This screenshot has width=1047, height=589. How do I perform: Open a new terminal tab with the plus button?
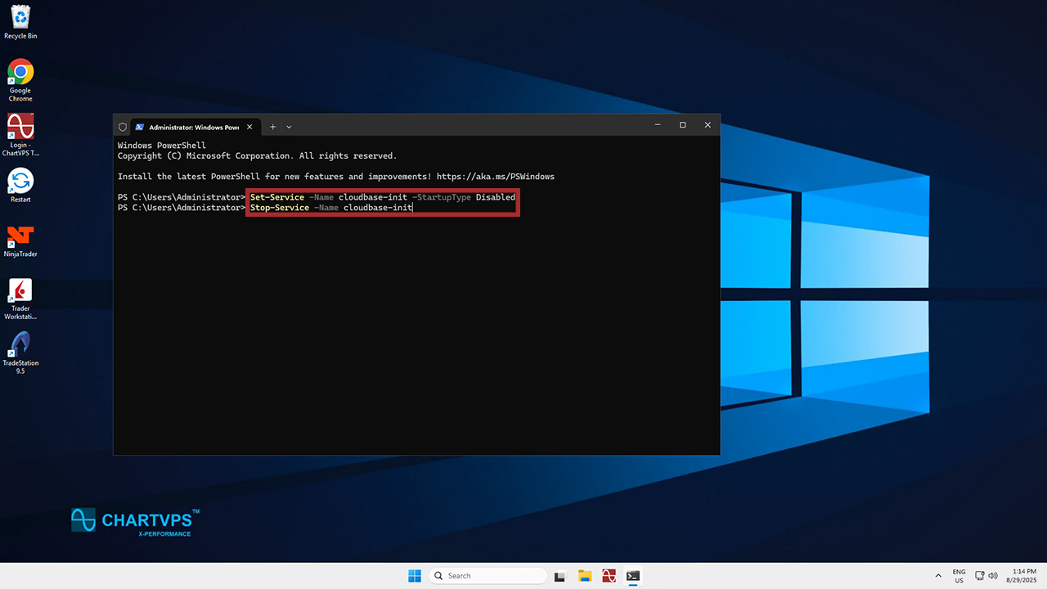click(272, 127)
